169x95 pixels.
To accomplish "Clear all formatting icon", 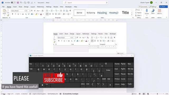I will tap(43, 11).
